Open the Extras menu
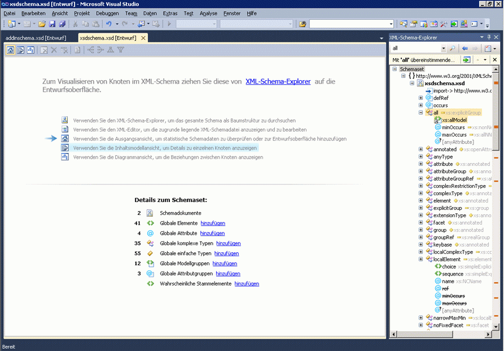Screen dimensions: 504x351 [x=169, y=13]
